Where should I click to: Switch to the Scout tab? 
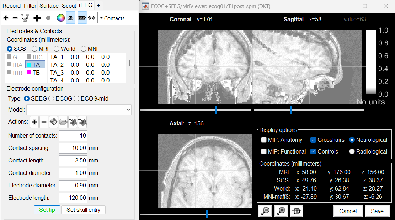click(69, 6)
